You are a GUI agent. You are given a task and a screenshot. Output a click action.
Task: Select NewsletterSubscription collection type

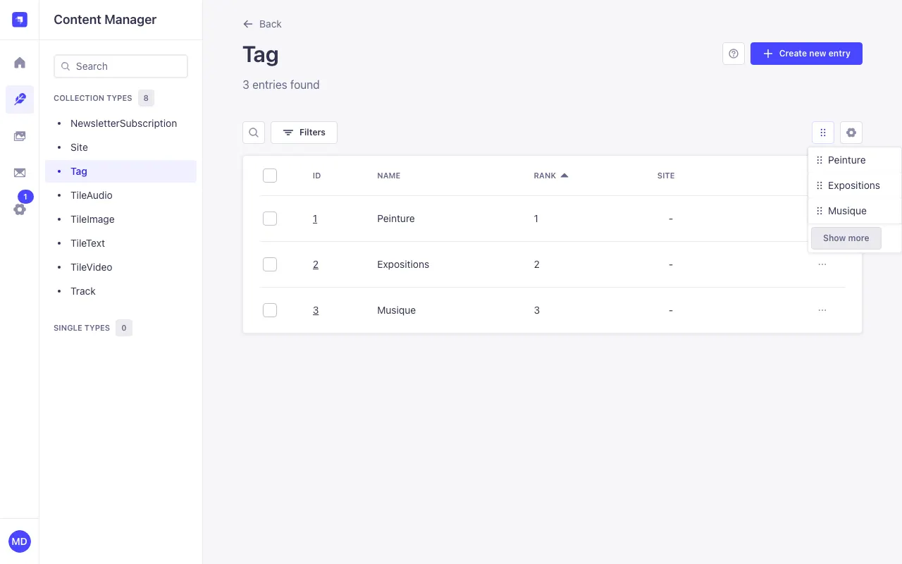(x=121, y=123)
